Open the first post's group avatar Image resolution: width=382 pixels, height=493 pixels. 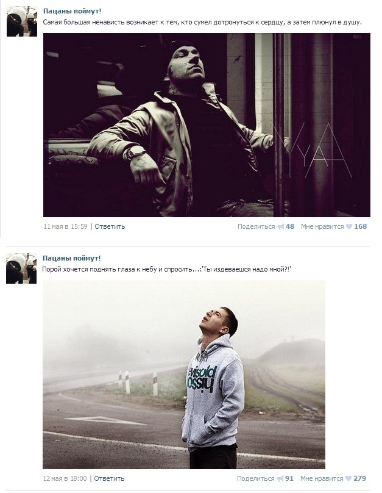pyautogui.click(x=22, y=21)
